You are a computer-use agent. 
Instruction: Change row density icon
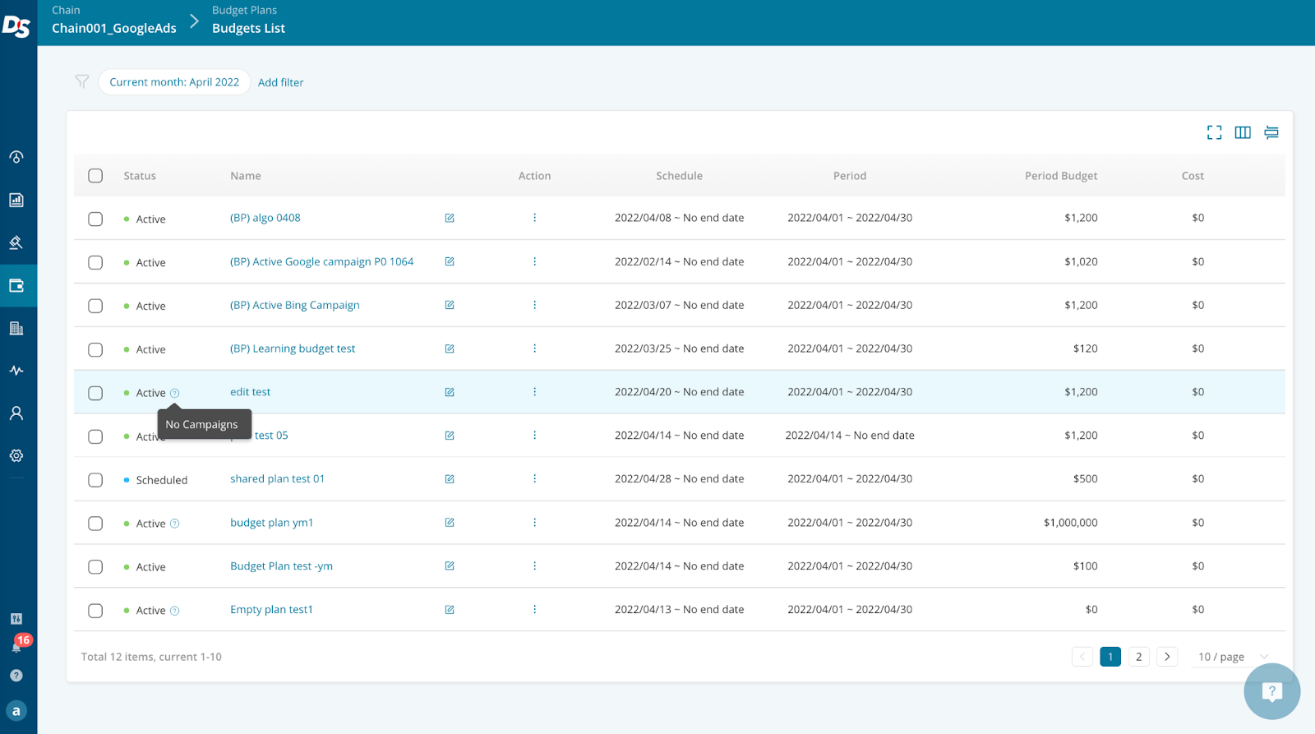coord(1271,132)
